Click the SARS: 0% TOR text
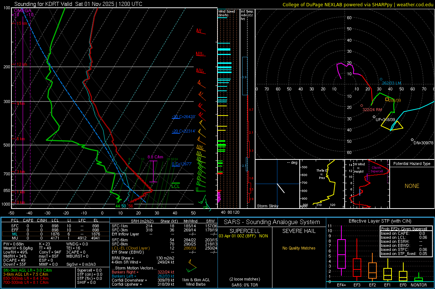Screen dimensions: 435x289 point(245,285)
